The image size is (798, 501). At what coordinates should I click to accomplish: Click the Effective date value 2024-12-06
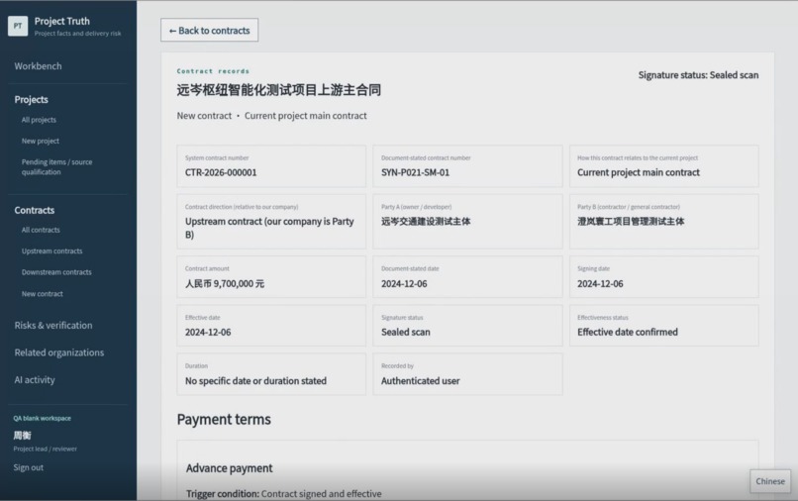(x=208, y=332)
